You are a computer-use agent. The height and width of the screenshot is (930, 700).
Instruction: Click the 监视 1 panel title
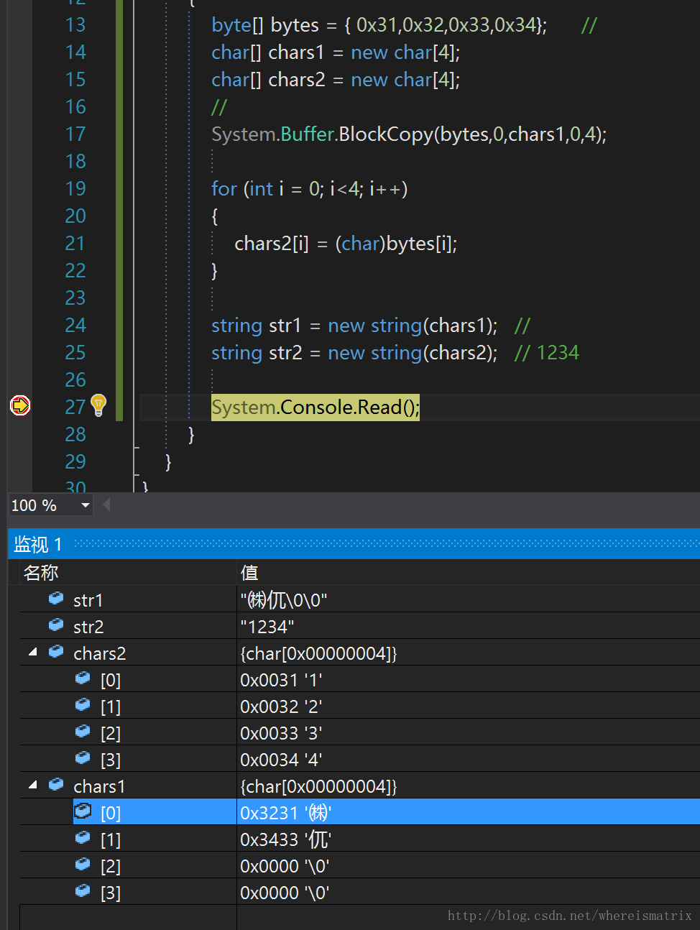[x=38, y=544]
